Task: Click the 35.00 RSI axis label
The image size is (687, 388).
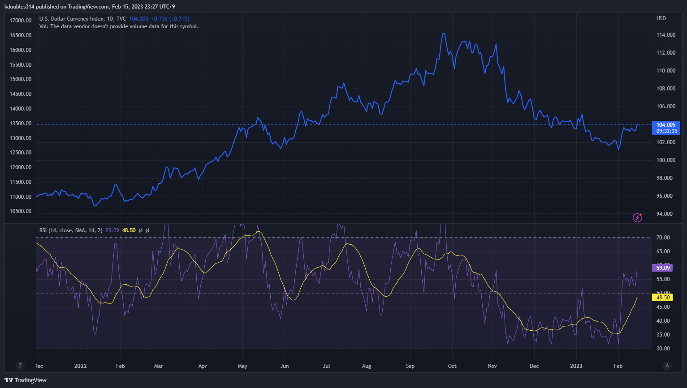Action: click(x=663, y=335)
